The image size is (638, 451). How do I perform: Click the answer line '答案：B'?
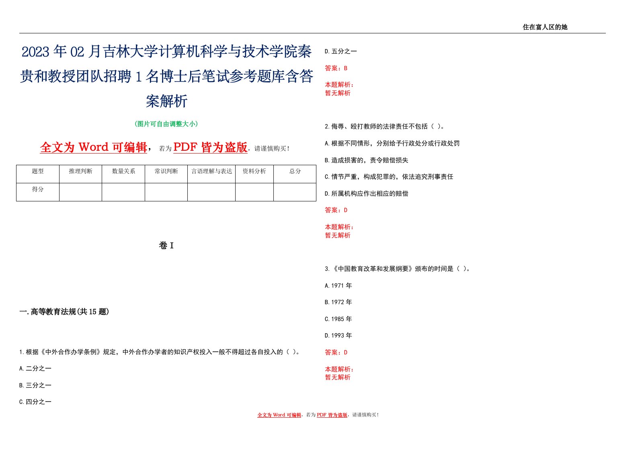click(336, 68)
